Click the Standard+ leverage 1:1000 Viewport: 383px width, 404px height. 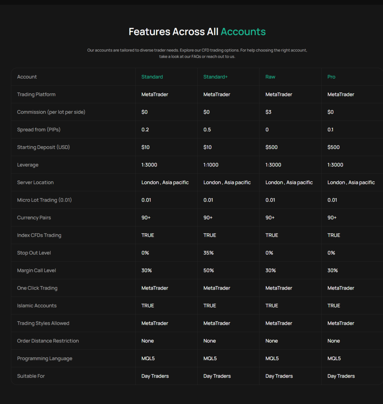pyautogui.click(x=211, y=165)
